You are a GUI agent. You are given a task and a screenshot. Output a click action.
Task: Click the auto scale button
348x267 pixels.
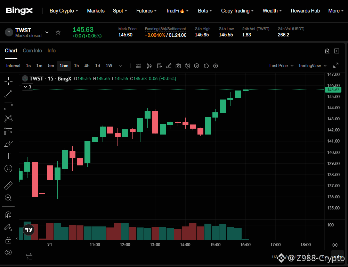pyautogui.click(x=337, y=257)
